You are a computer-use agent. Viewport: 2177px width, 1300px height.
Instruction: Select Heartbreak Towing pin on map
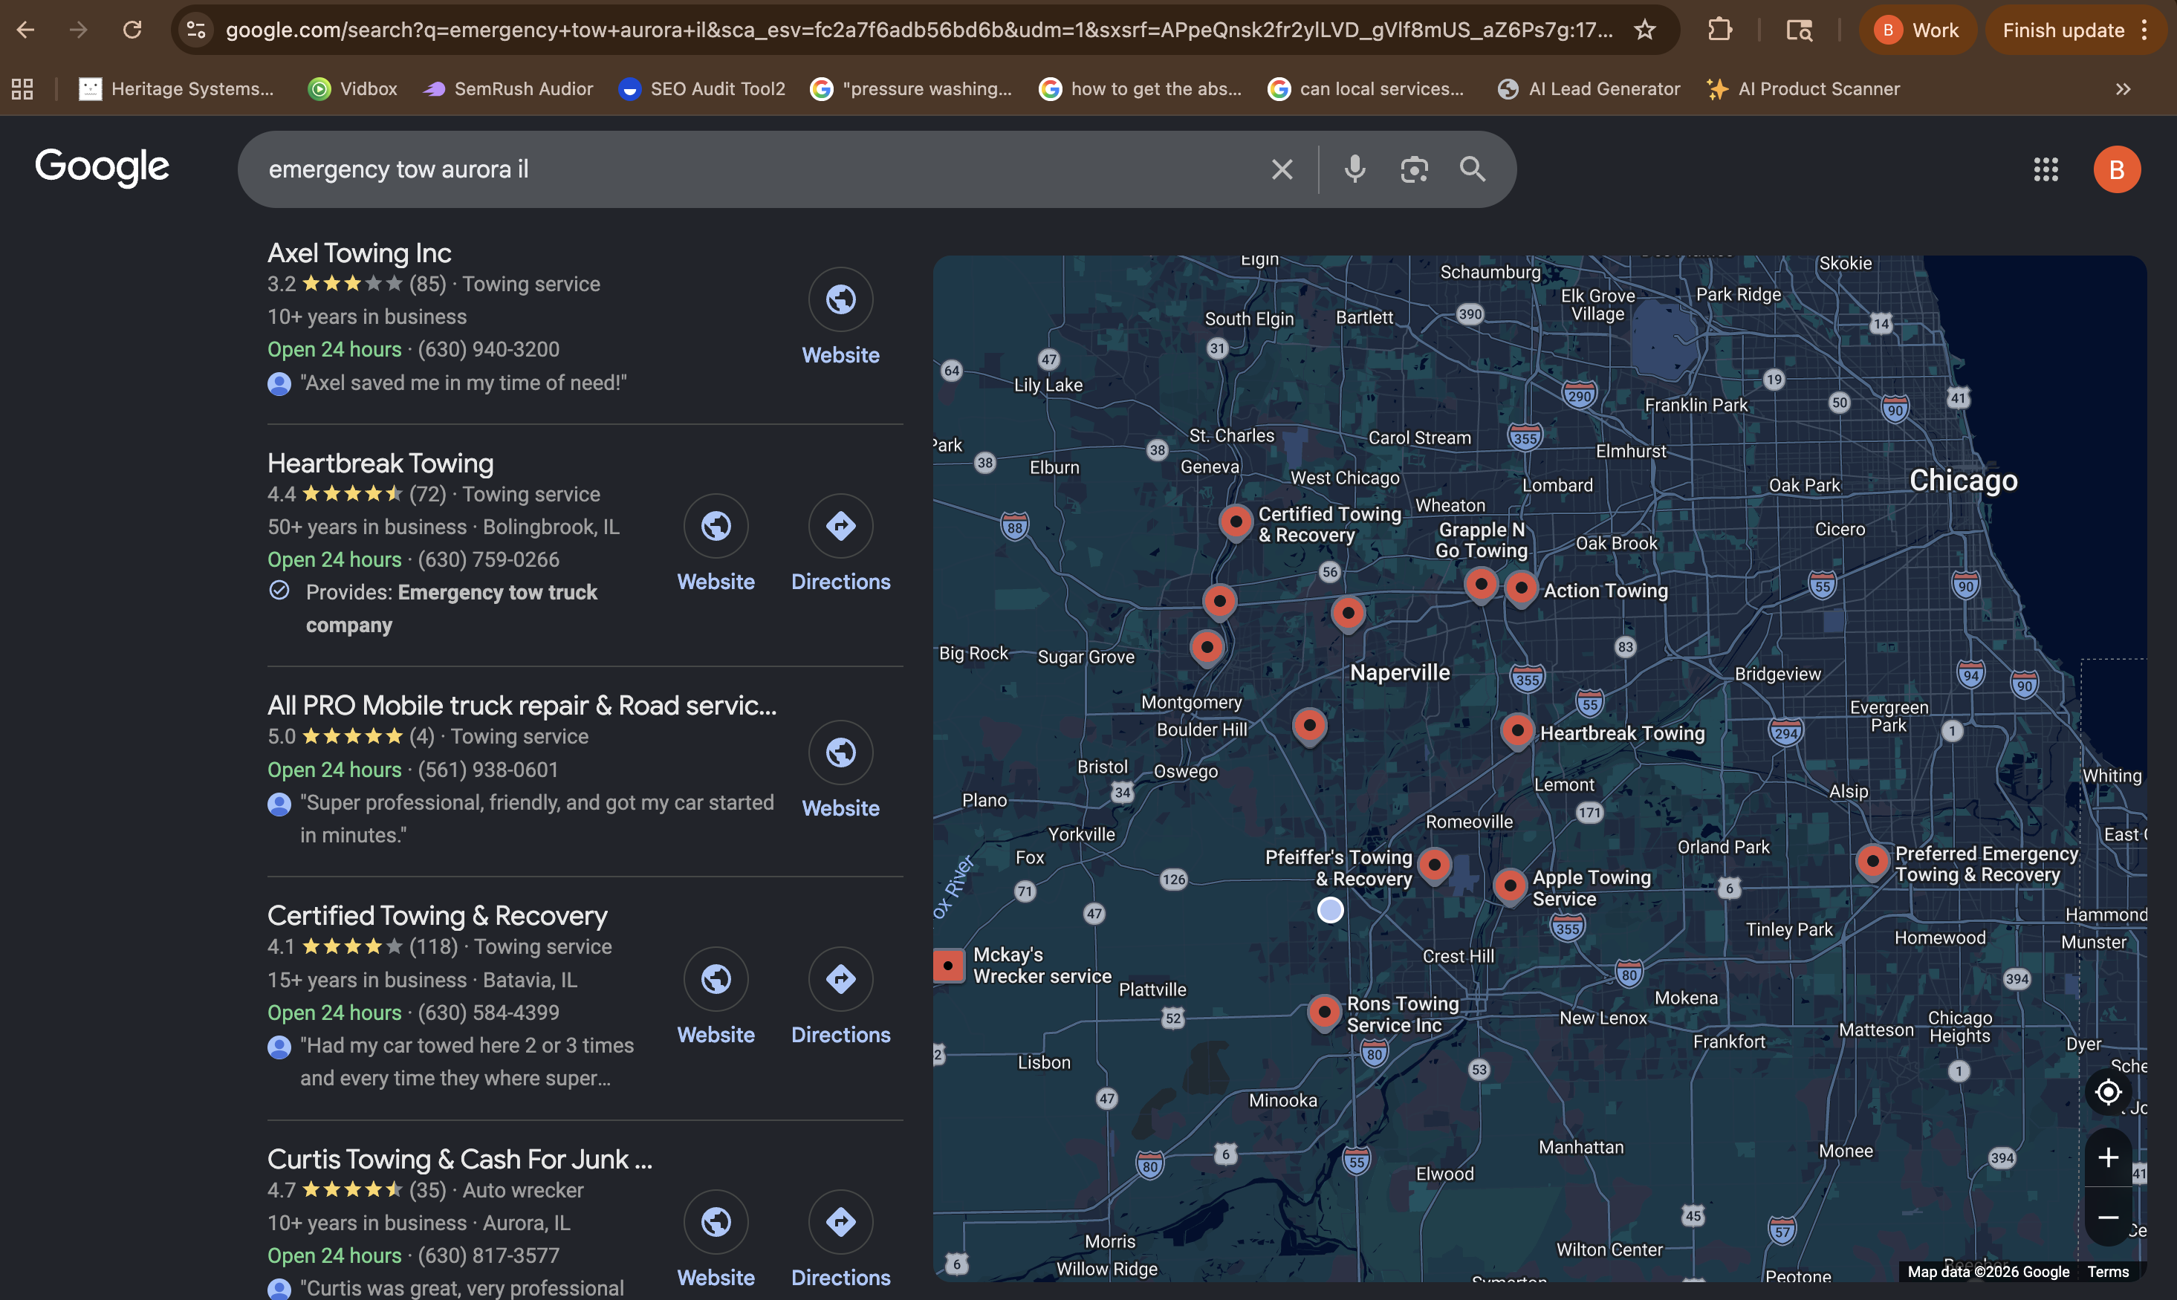click(1516, 730)
